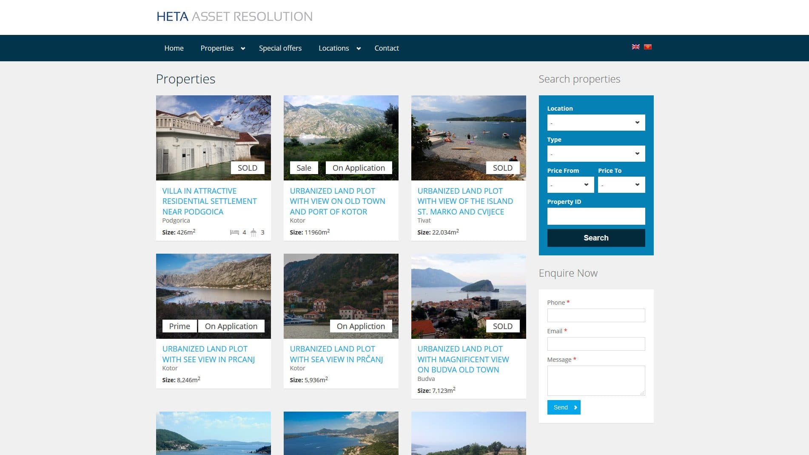Click the Prime badge on the Prcanj plot
This screenshot has height=455, width=809.
(179, 326)
